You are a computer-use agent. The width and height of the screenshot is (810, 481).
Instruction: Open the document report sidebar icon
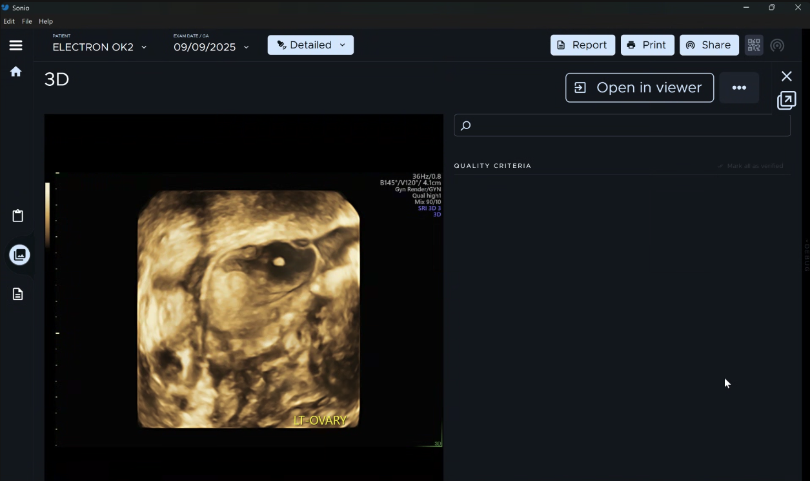point(18,294)
